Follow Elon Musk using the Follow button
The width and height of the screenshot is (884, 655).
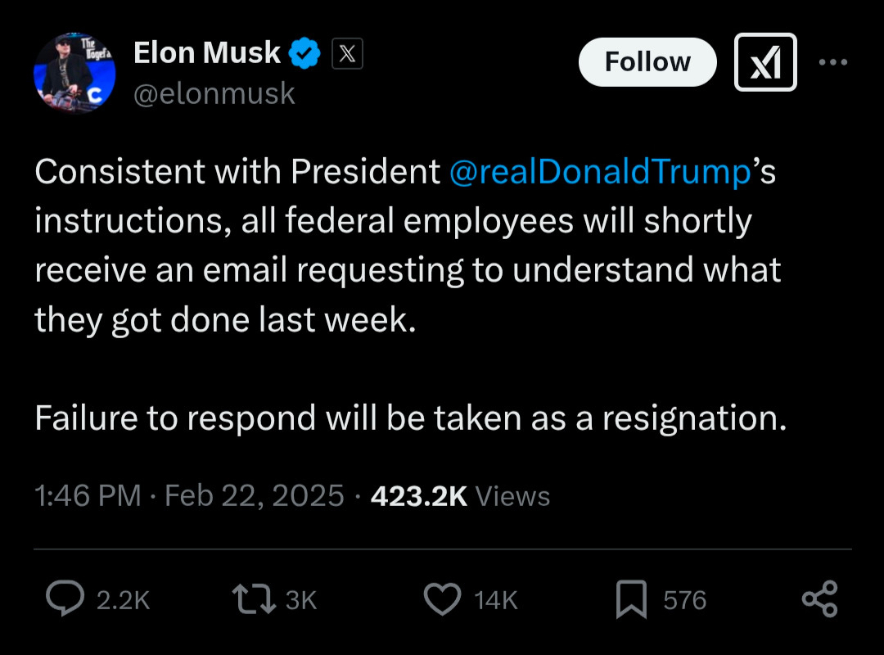click(x=647, y=62)
